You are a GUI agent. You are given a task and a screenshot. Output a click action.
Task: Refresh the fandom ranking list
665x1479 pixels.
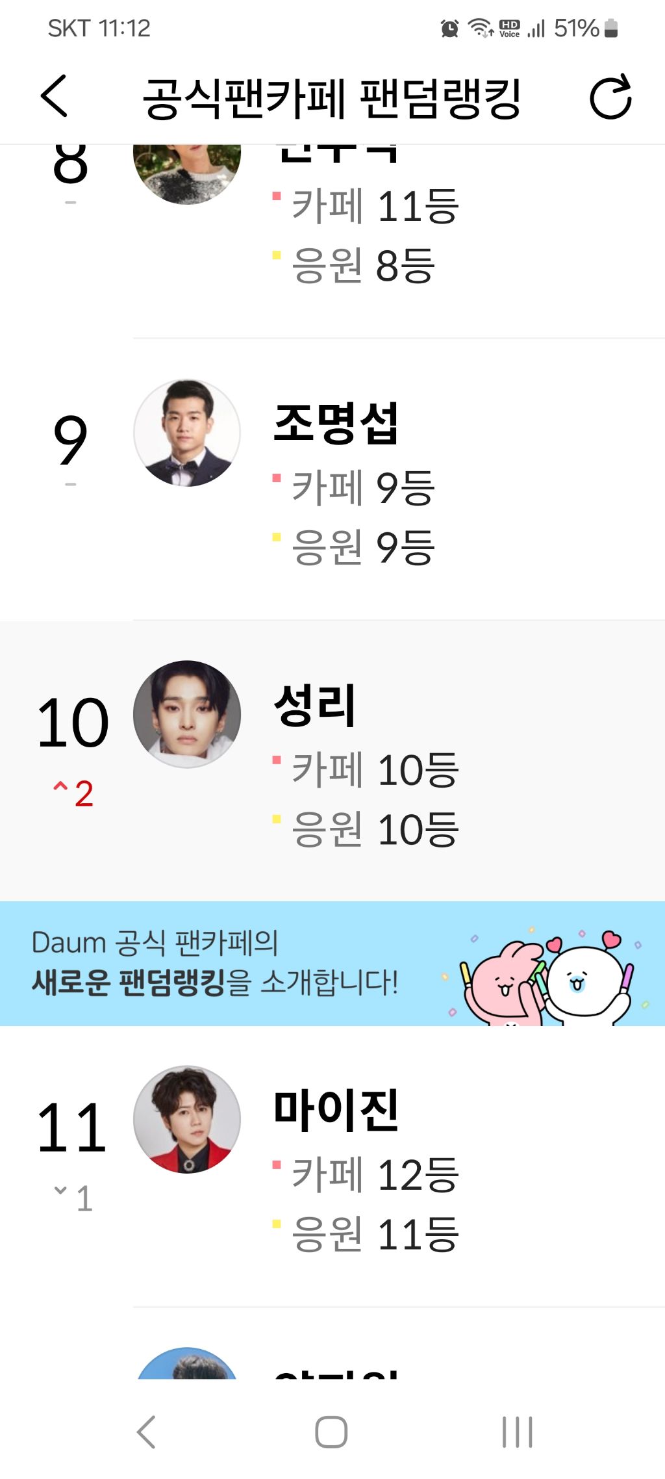coord(610,97)
